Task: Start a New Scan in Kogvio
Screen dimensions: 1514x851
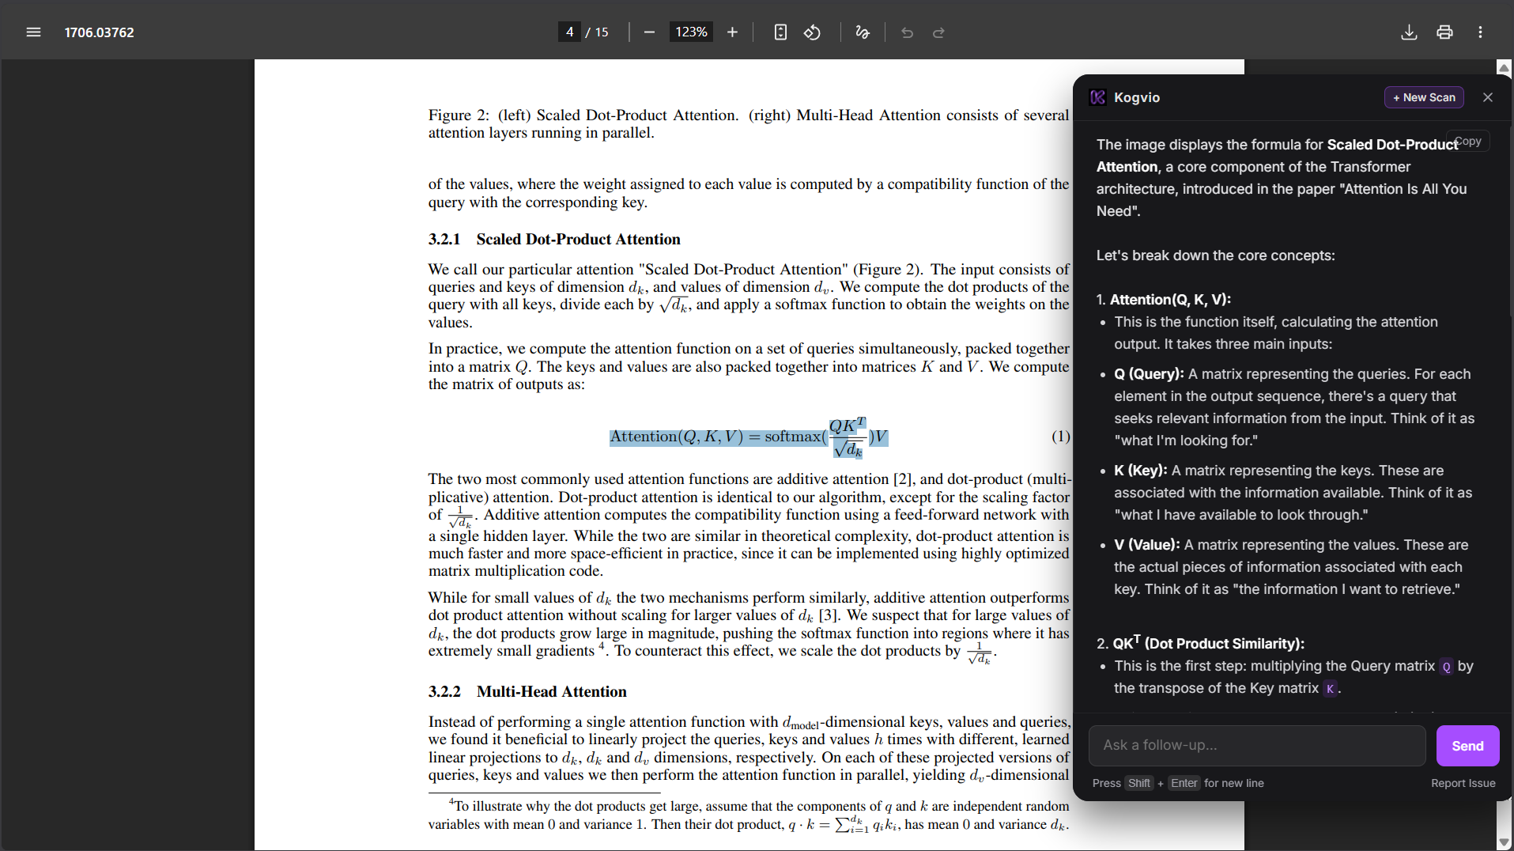Action: click(1424, 97)
